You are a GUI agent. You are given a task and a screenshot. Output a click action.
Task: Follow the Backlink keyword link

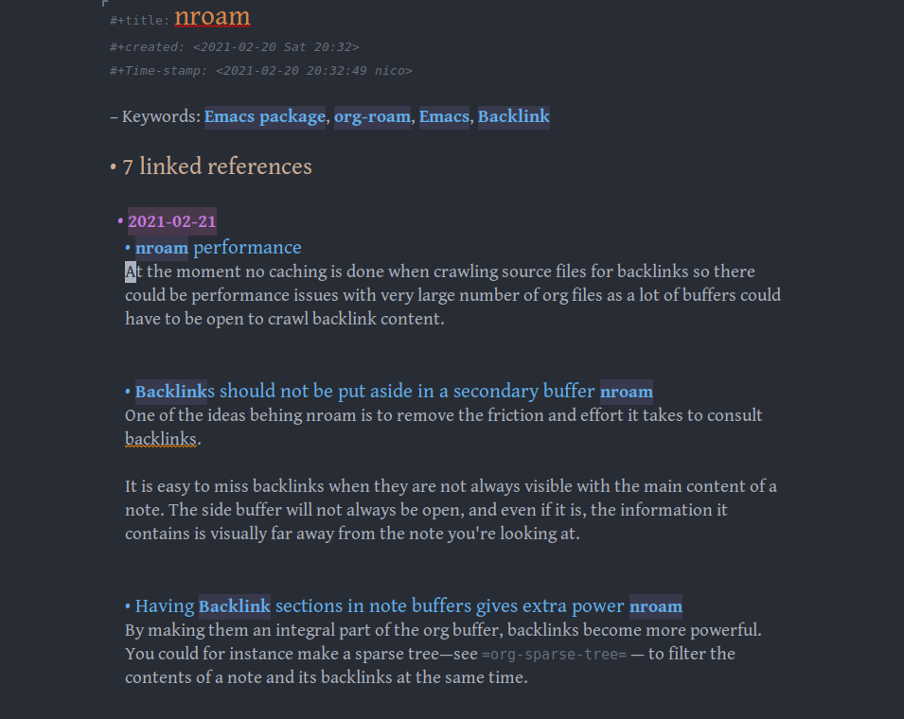(x=514, y=117)
